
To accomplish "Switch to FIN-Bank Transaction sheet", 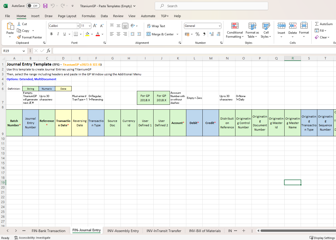I will tap(49, 231).
